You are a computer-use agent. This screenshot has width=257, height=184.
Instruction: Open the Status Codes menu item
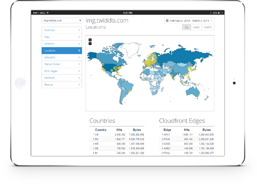(x=61, y=64)
